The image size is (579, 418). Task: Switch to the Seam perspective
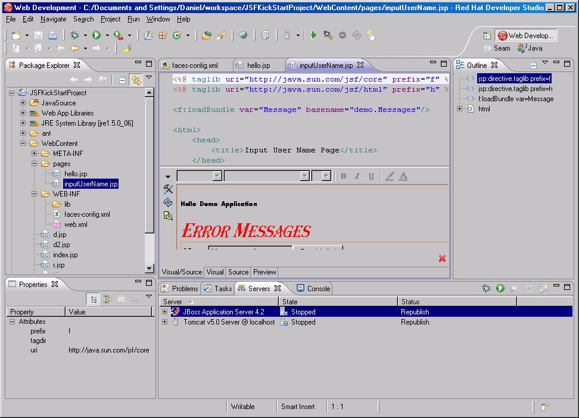point(497,48)
